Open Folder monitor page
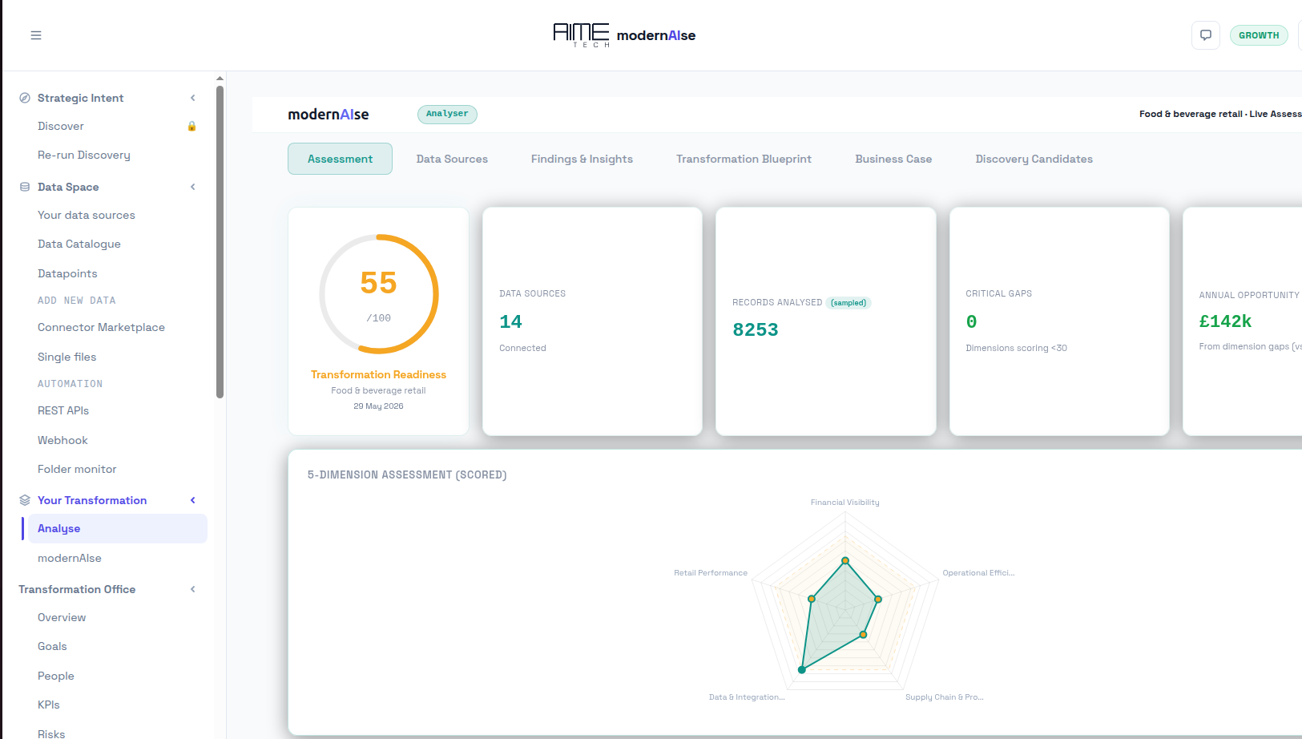1302x739 pixels. (77, 469)
